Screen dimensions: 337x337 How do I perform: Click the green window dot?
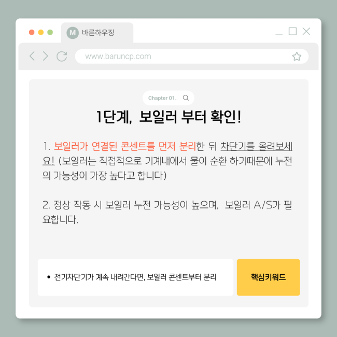50,32
